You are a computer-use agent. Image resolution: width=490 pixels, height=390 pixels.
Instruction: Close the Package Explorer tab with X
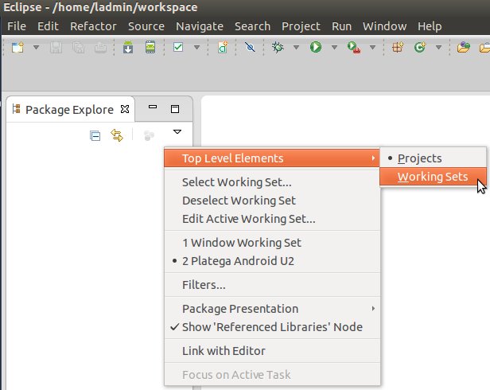tap(125, 109)
